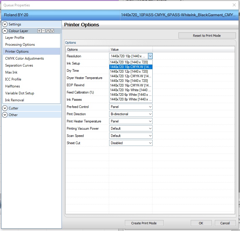
Task: Choose 1440x720 12p [1440 x 720] option
Action: (131, 71)
